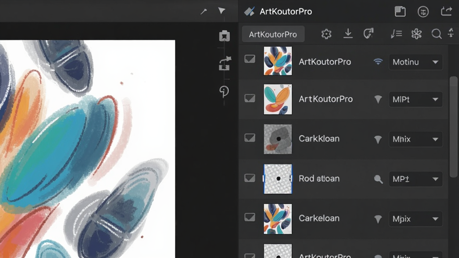Select the gray Carkkloan layer thumbnail
The width and height of the screenshot is (459, 258).
[278, 139]
